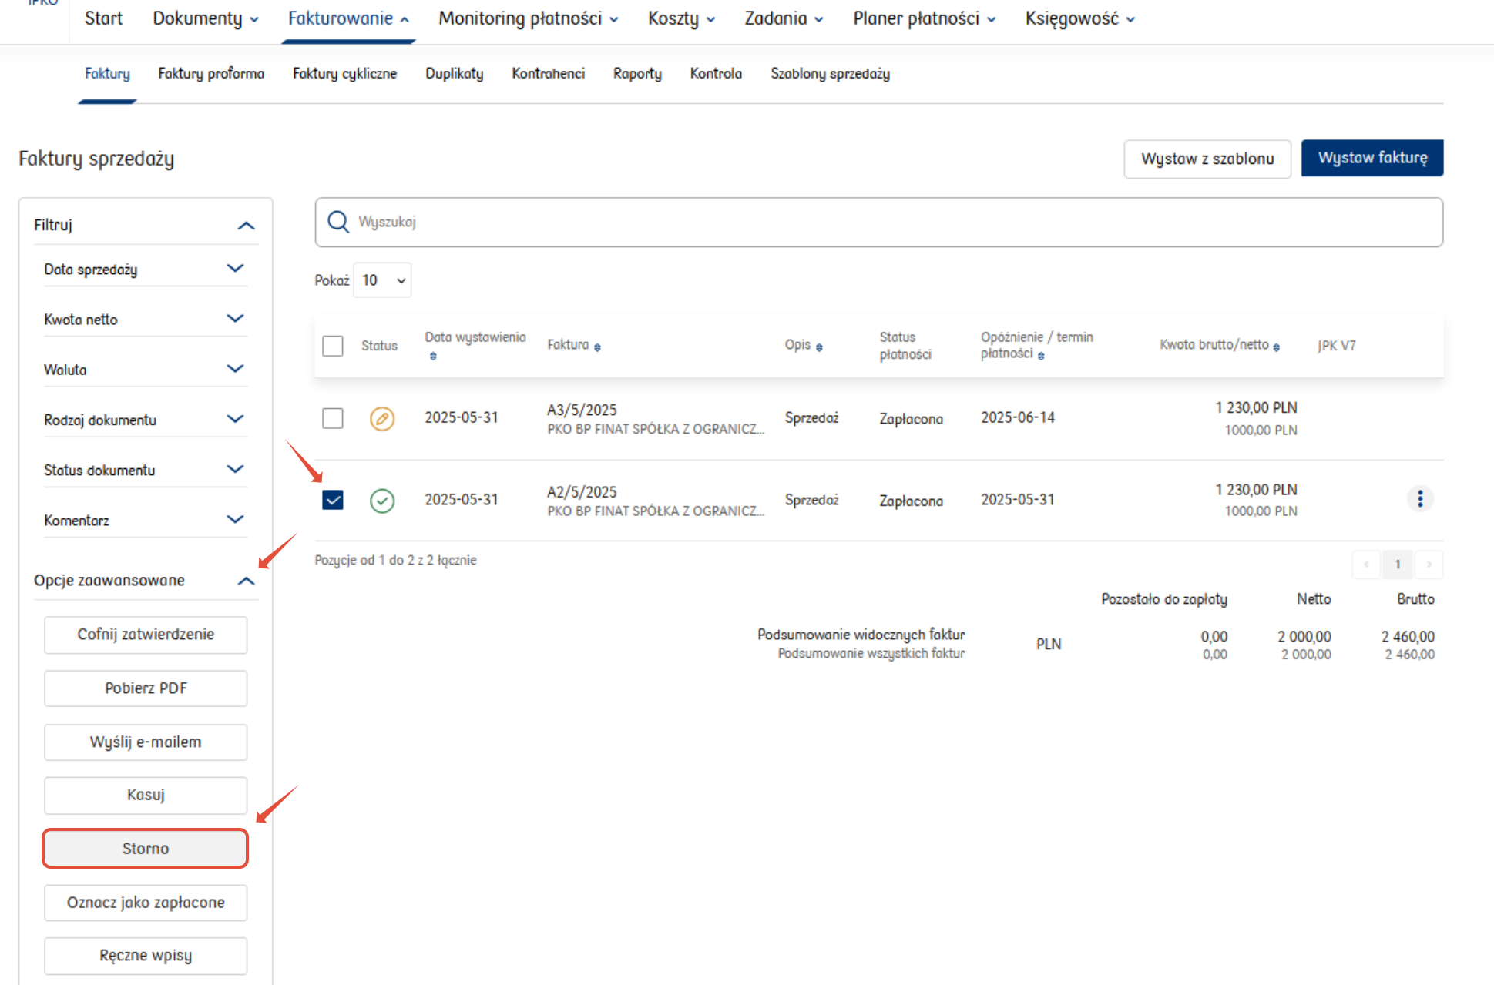The height and width of the screenshot is (985, 1494).
Task: Click the green checkmark status icon for A2/5/2025
Action: click(x=382, y=501)
